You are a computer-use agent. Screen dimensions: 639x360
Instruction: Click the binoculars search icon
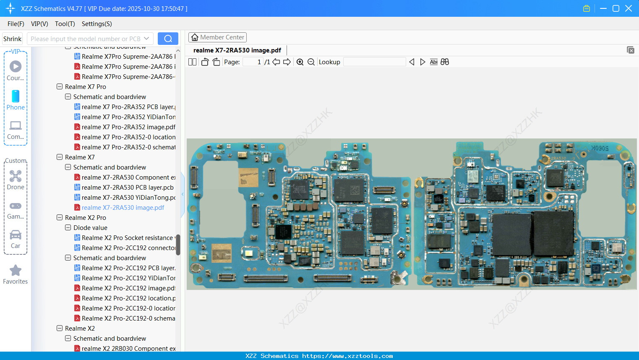click(x=445, y=62)
